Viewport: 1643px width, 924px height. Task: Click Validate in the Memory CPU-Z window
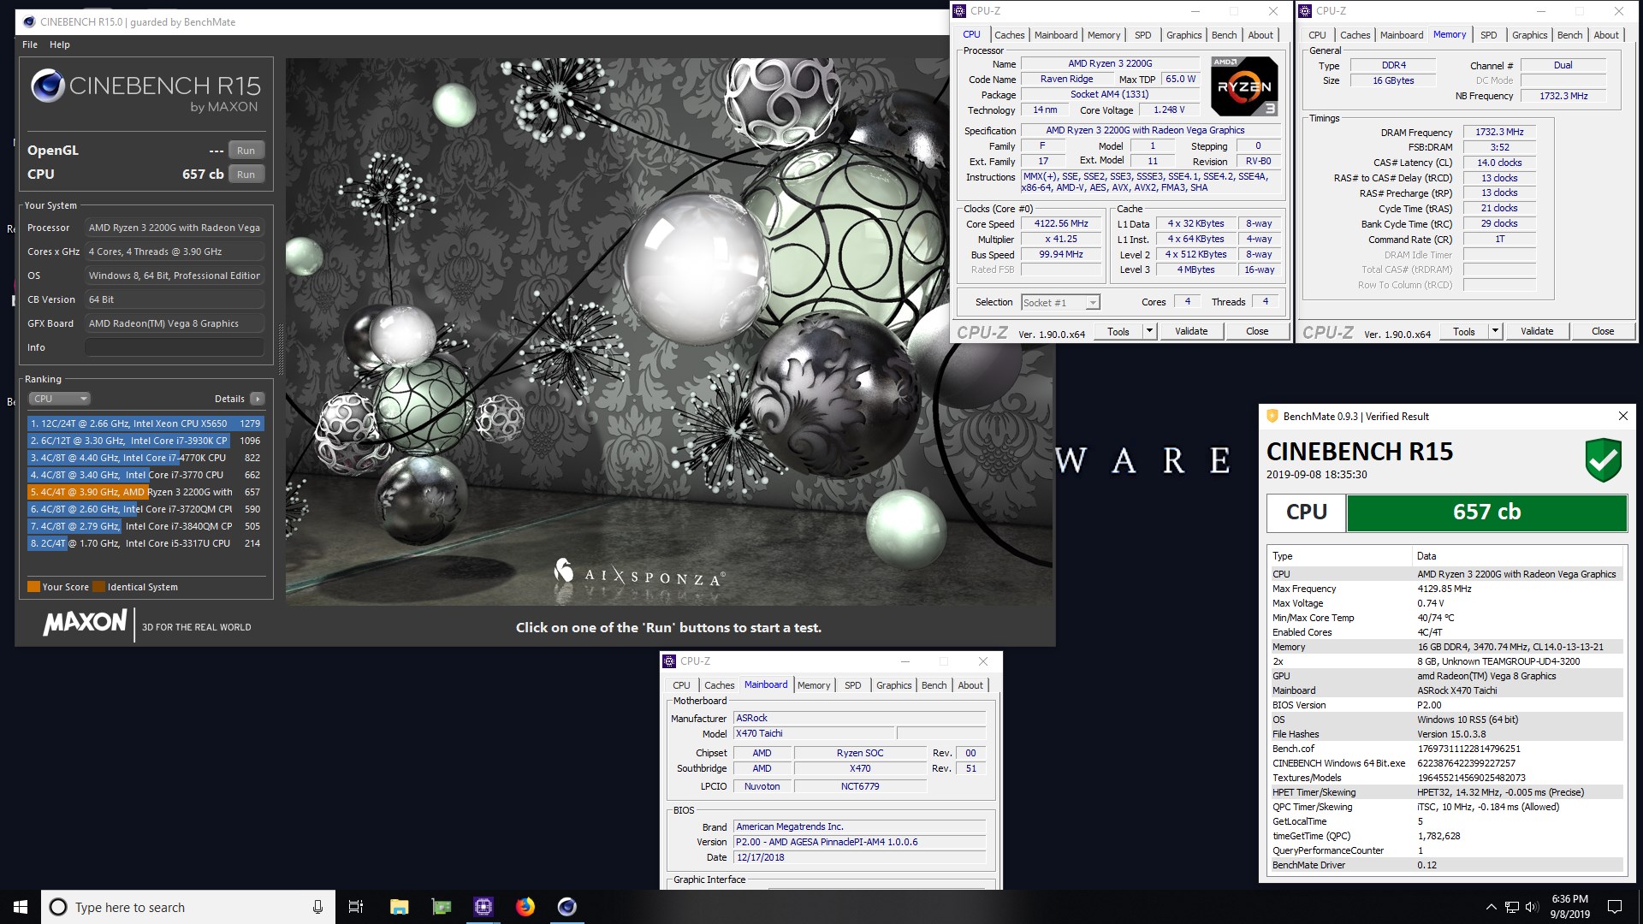pyautogui.click(x=1537, y=331)
